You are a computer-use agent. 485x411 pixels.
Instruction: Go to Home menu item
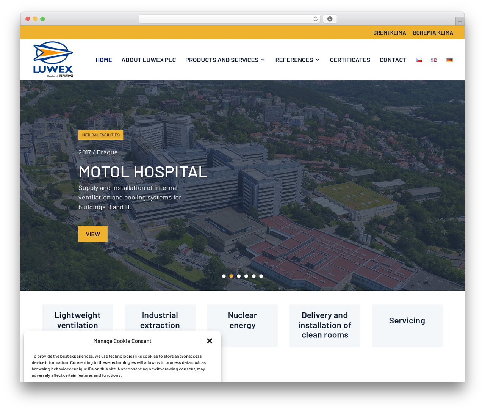tap(104, 60)
